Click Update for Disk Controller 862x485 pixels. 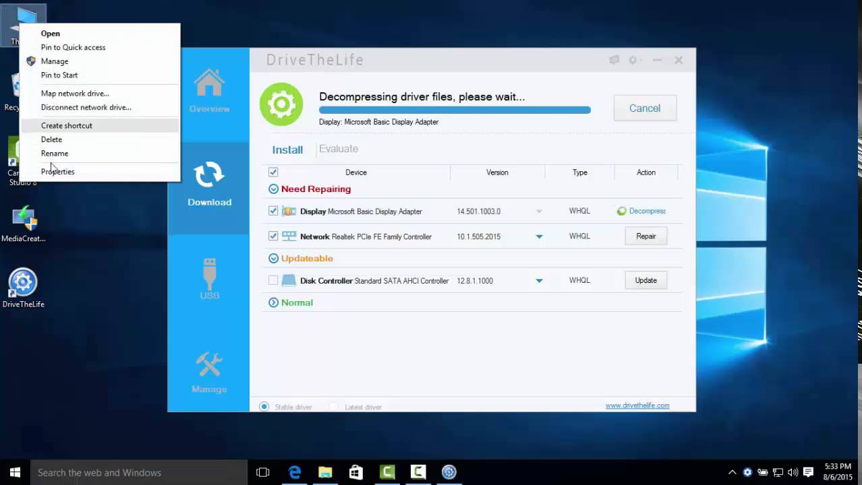point(645,280)
